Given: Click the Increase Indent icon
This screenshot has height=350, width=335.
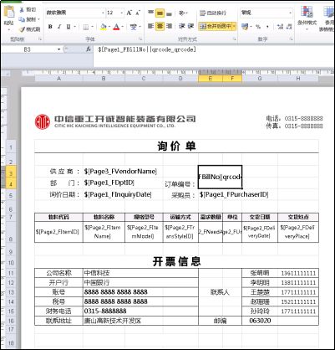Looking at the screenshot, I should (190, 26).
